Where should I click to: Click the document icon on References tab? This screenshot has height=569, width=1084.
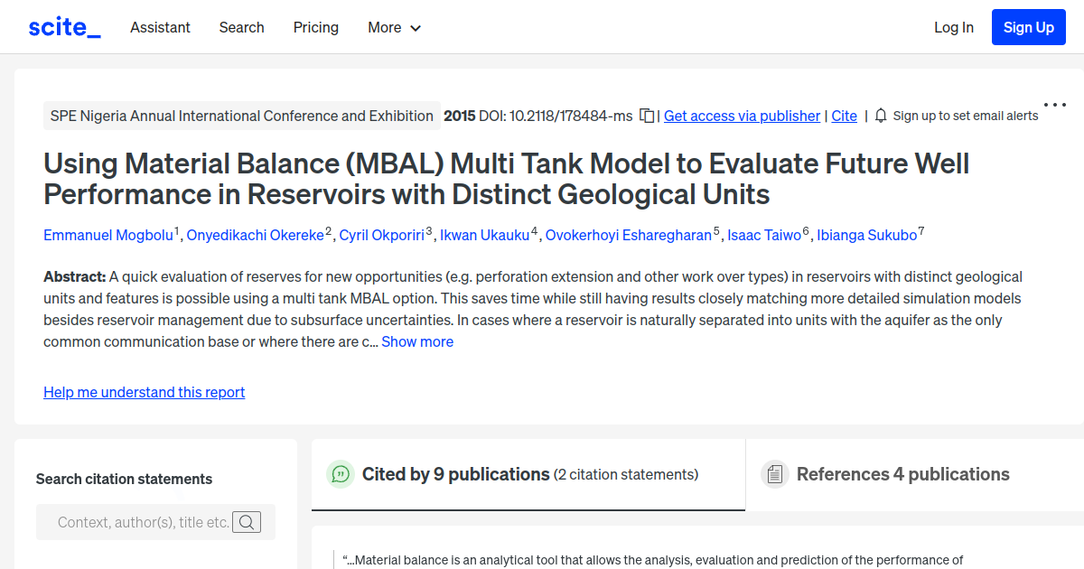pyautogui.click(x=775, y=473)
